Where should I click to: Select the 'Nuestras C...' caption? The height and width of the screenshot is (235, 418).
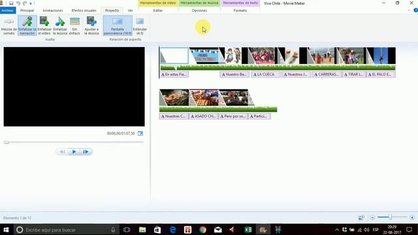tap(174, 116)
